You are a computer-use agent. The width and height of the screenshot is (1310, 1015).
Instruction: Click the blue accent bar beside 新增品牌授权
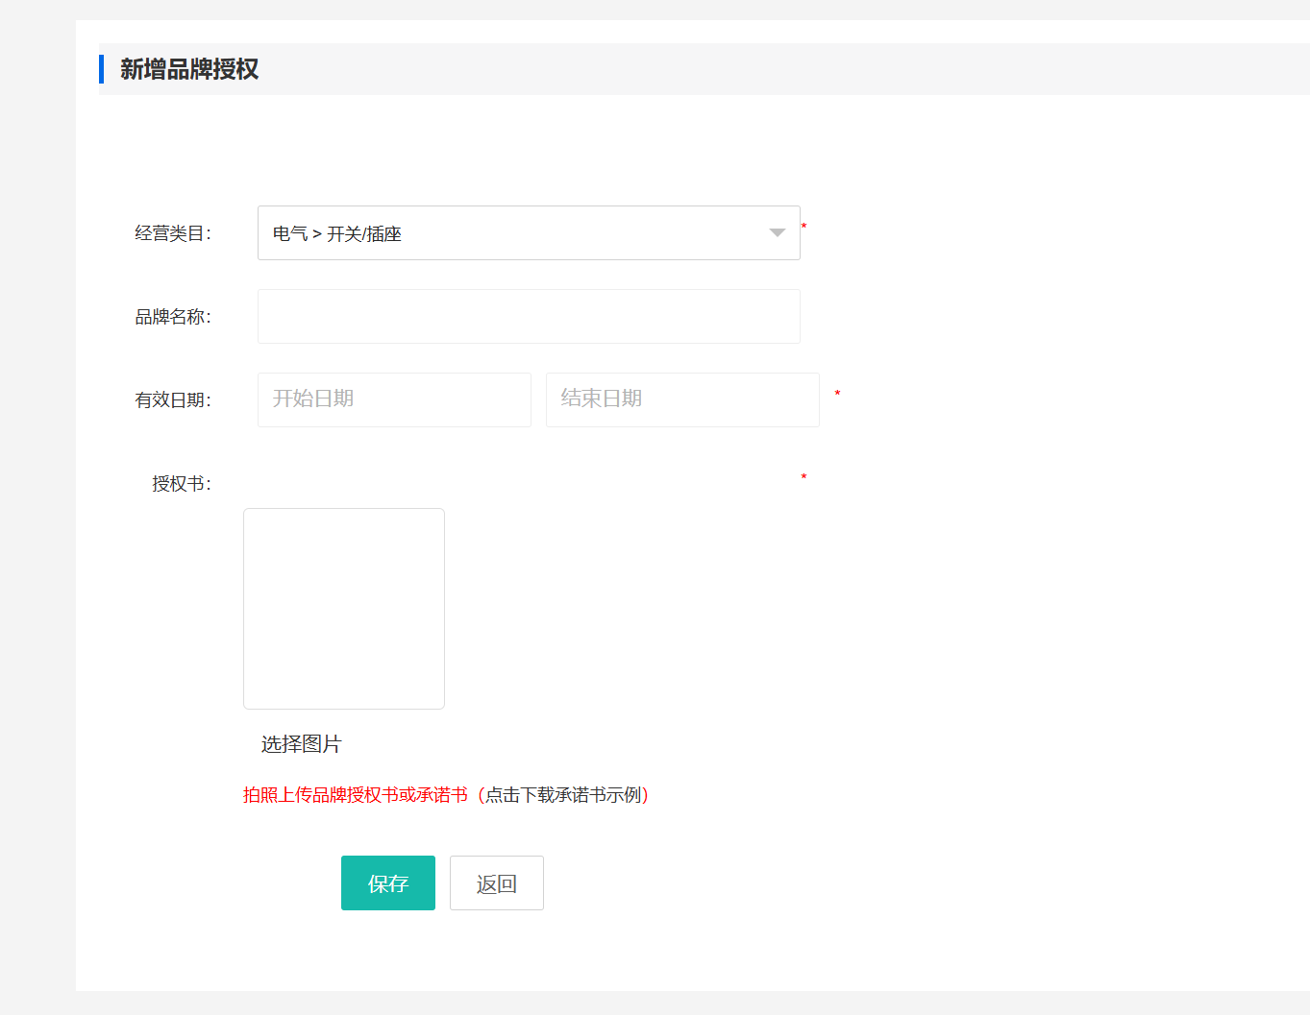101,69
